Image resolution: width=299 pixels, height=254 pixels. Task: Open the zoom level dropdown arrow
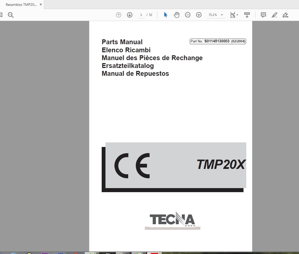(x=222, y=15)
